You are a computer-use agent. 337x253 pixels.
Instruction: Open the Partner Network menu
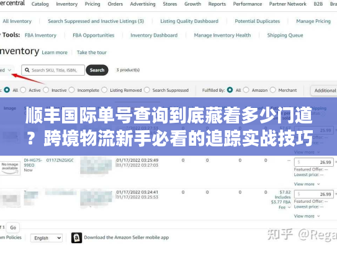point(287,4)
